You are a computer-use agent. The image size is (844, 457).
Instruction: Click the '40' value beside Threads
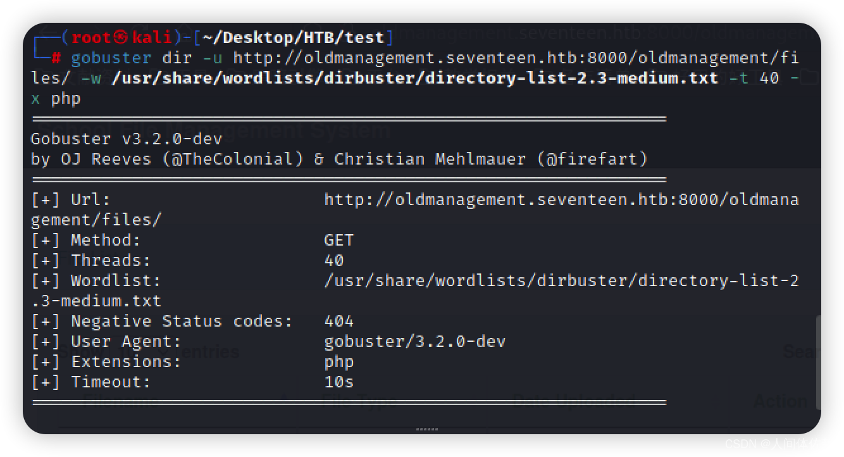tap(334, 260)
